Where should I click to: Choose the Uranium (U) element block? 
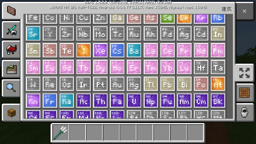[x=134, y=101]
